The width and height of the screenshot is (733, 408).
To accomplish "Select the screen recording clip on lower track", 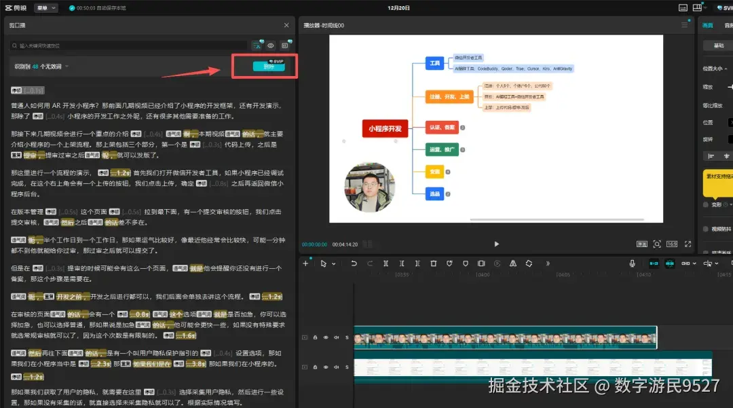I will tap(533, 367).
